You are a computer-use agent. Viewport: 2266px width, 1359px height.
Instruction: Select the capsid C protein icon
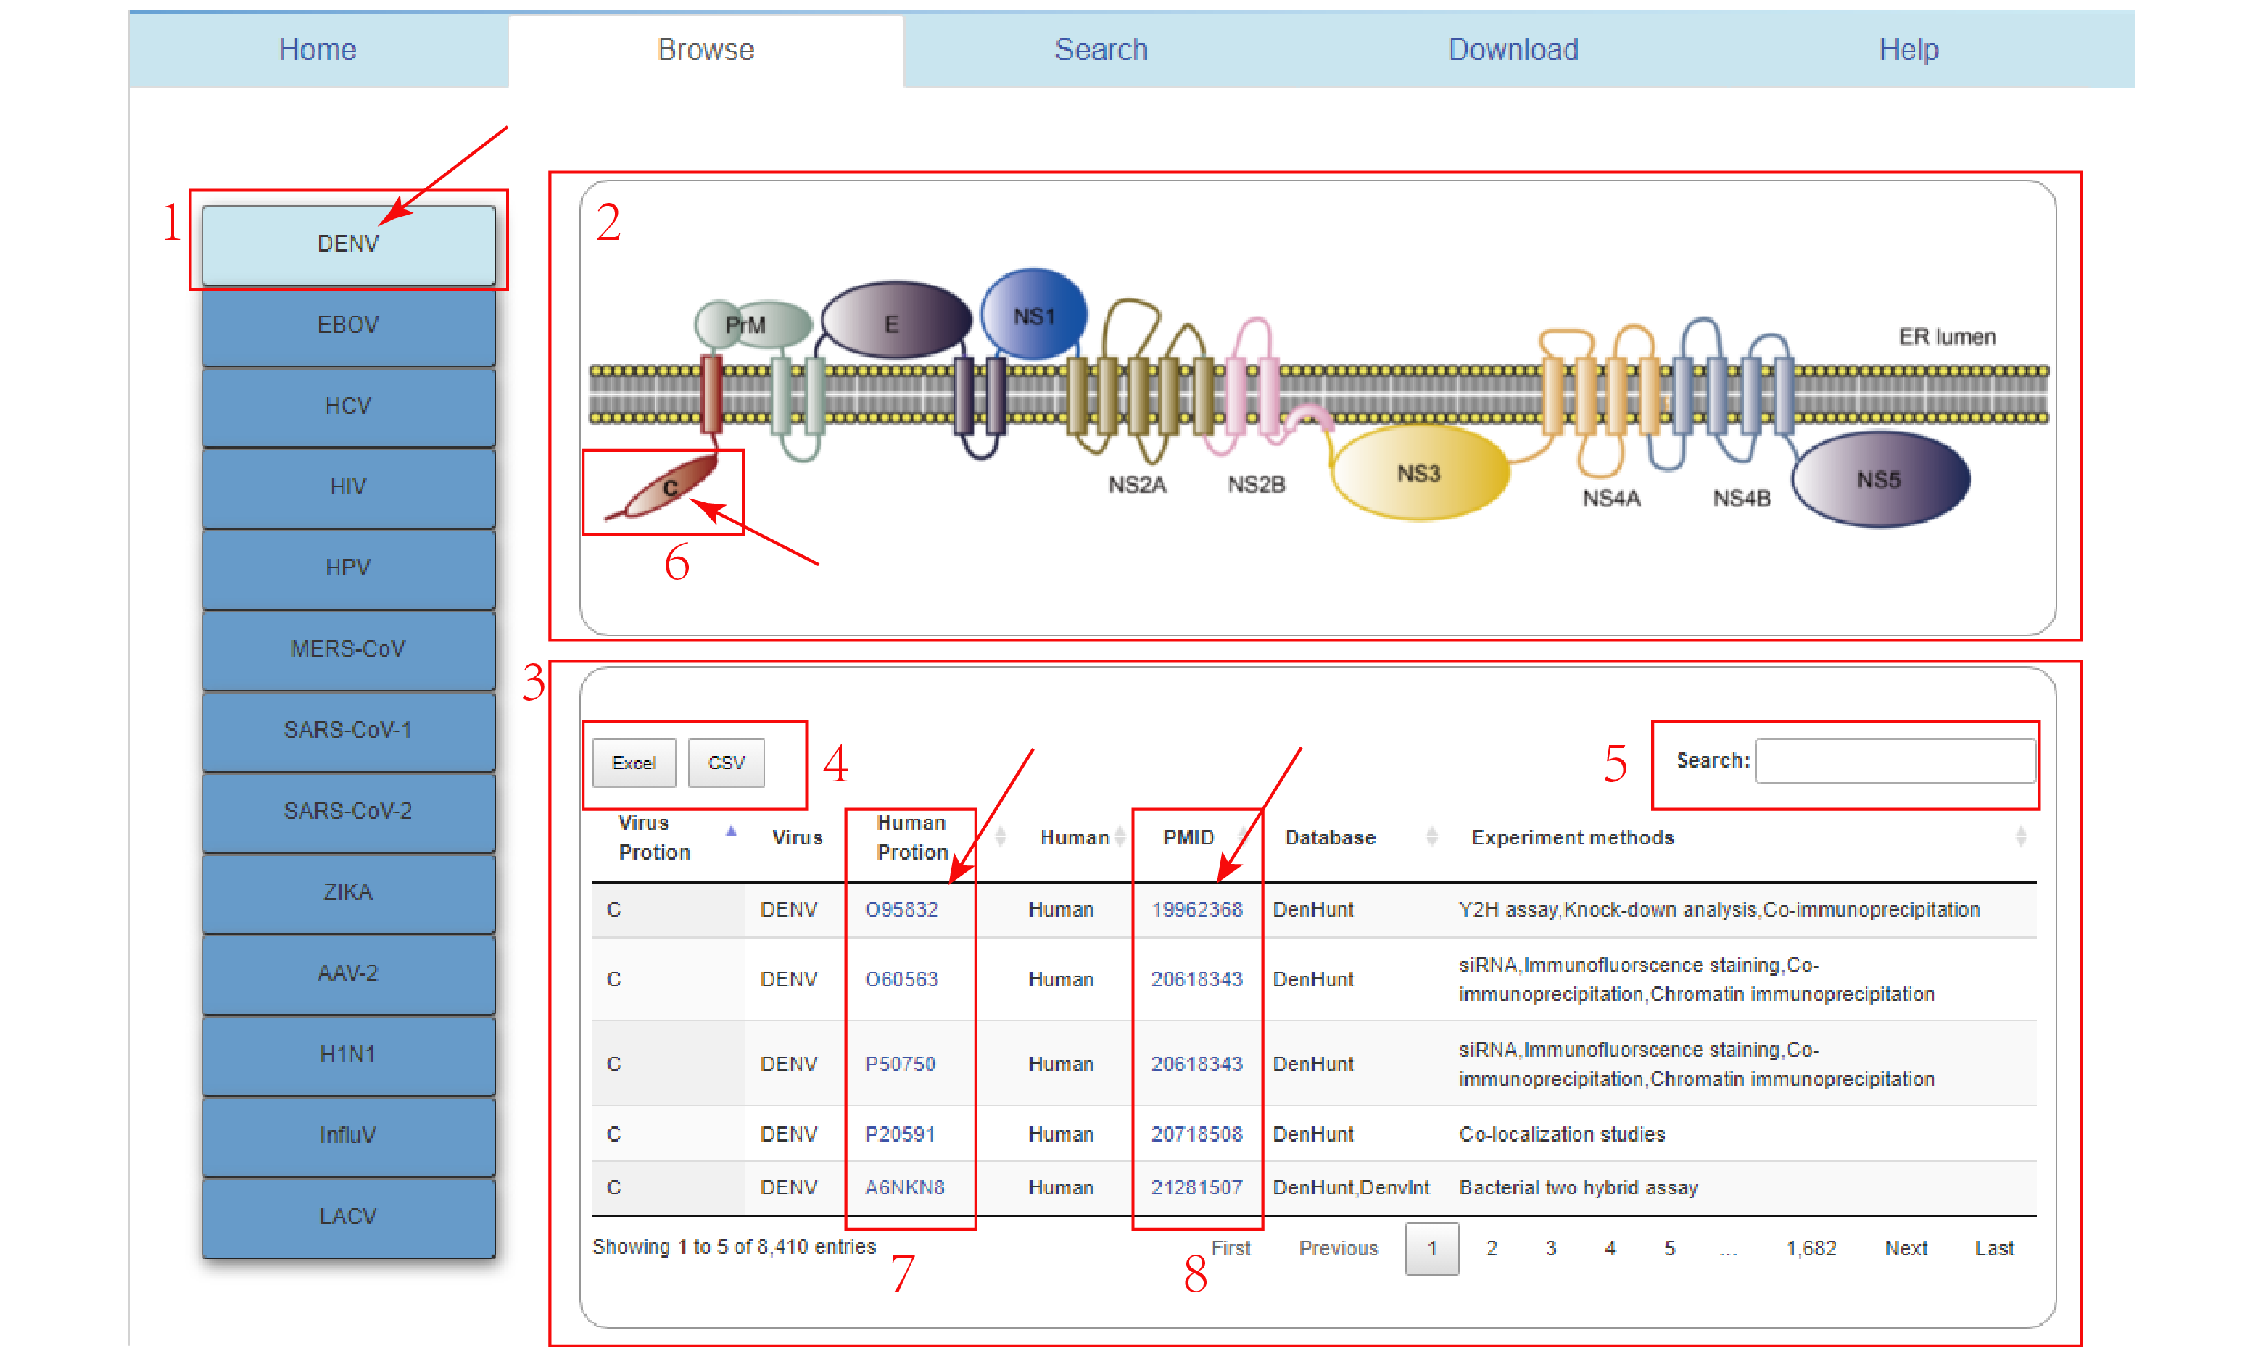(x=671, y=488)
